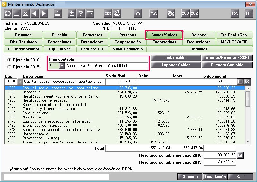Select row 1290 Resultado del ejercicio
The width and height of the screenshot is (257, 182).
click(x=125, y=100)
